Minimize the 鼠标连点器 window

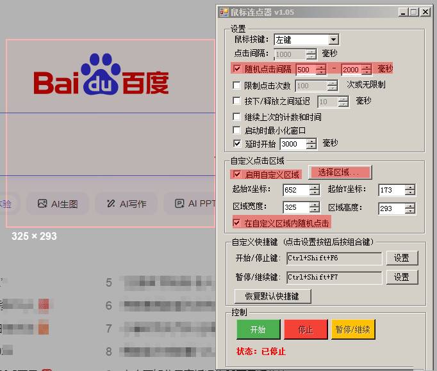pyautogui.click(x=403, y=12)
